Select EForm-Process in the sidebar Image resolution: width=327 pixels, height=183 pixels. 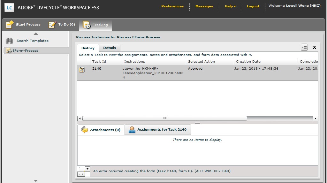pos(36,50)
